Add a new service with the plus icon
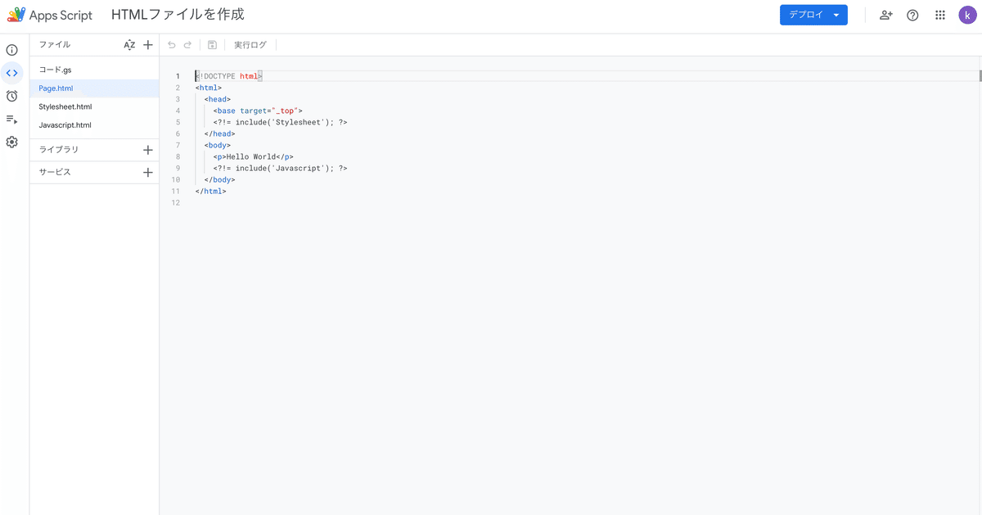The height and width of the screenshot is (515, 982). 148,172
